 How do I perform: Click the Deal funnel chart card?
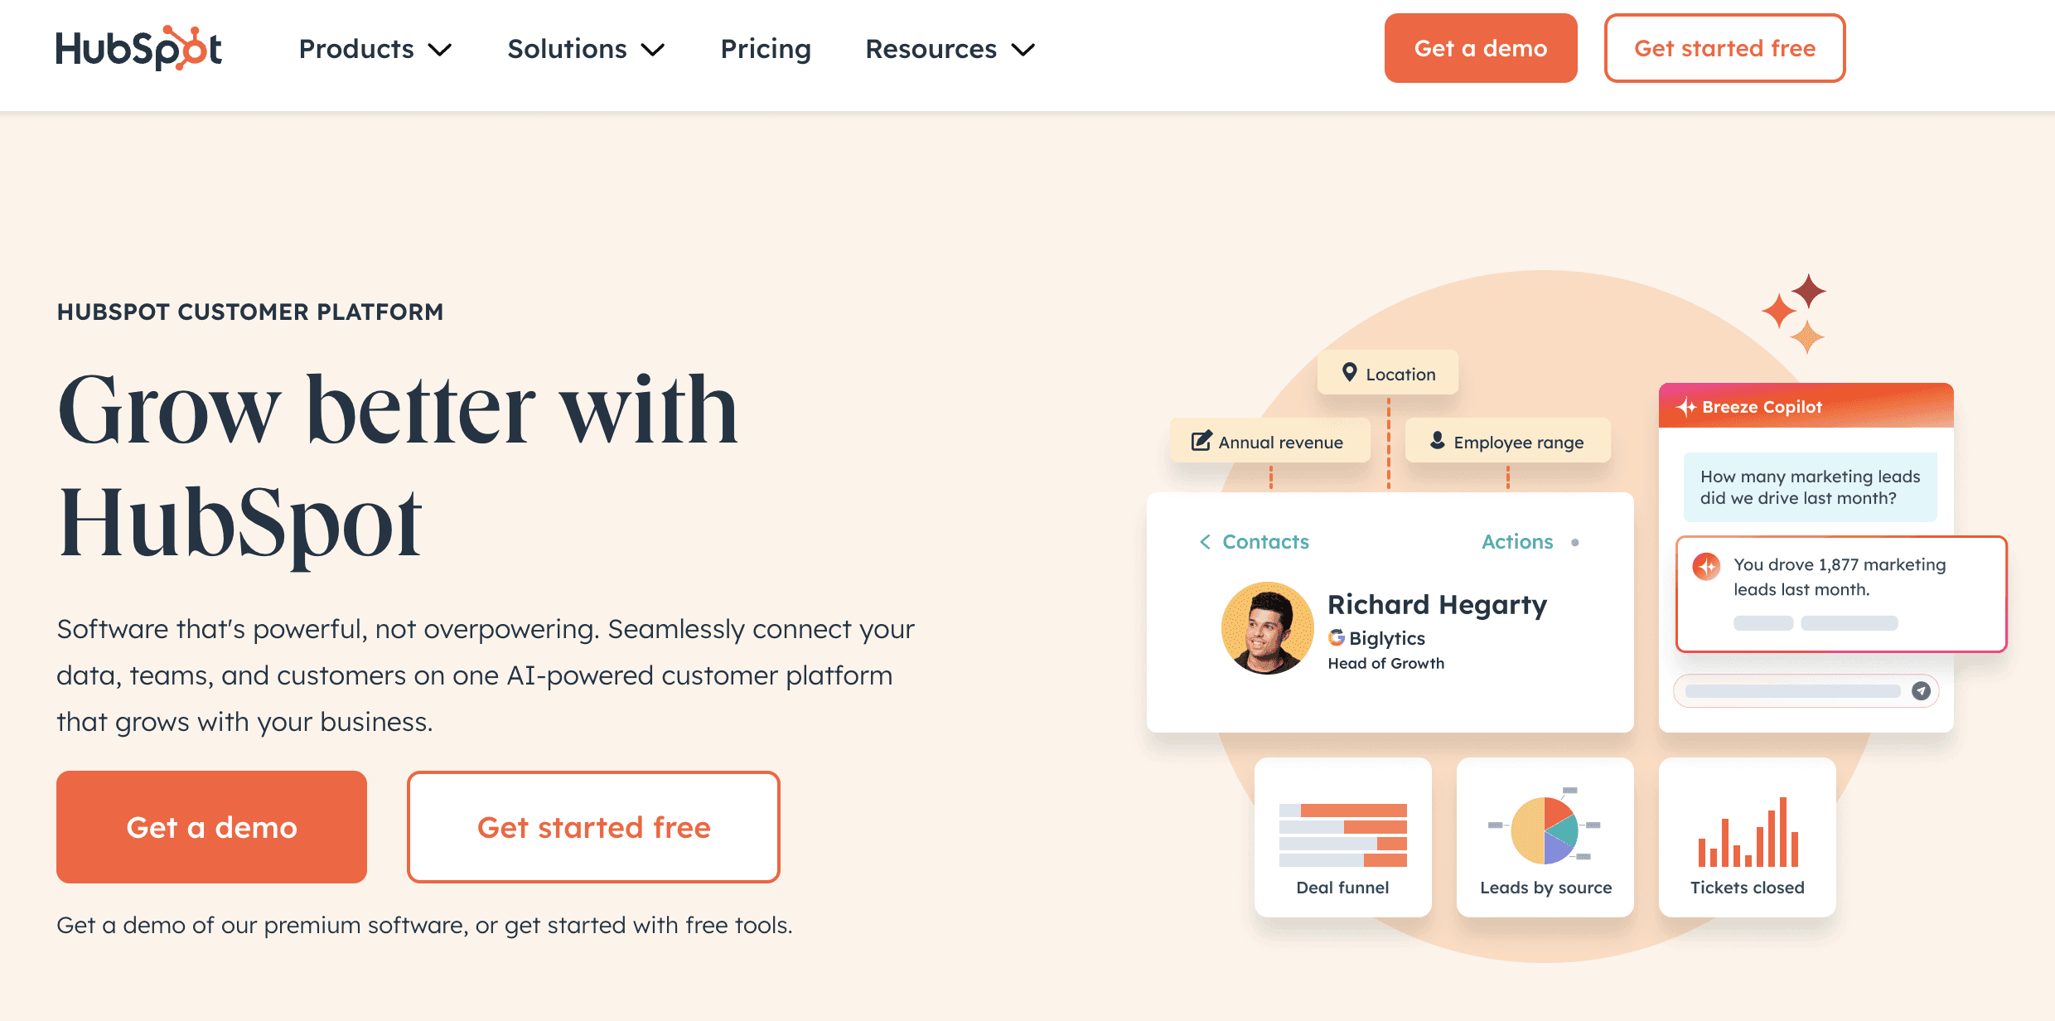(x=1342, y=837)
